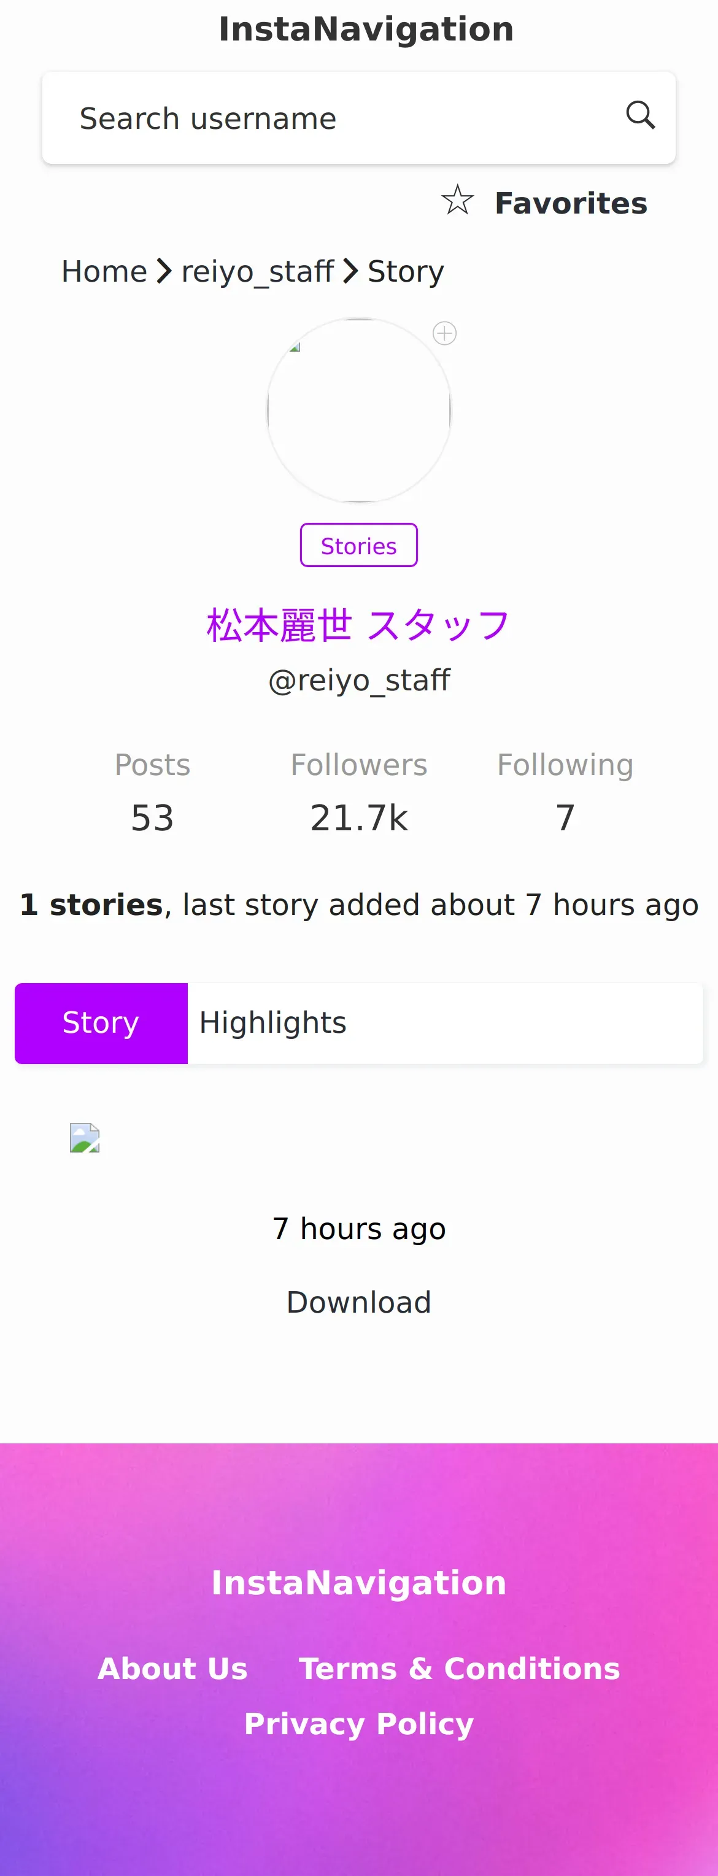718x1876 pixels.
Task: Open the Privacy Policy footer link
Action: click(x=359, y=1724)
